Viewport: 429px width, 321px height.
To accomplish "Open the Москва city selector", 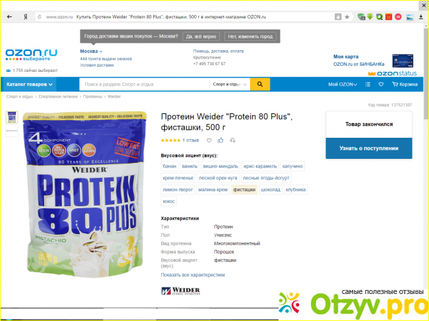I will [91, 51].
